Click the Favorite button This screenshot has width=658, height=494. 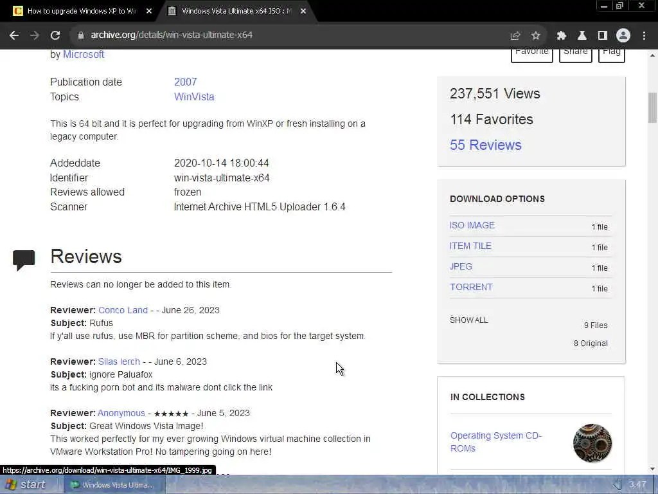[531, 54]
